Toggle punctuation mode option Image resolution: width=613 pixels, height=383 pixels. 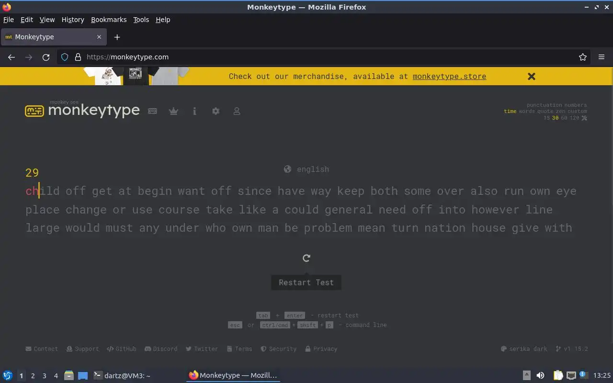pos(543,105)
